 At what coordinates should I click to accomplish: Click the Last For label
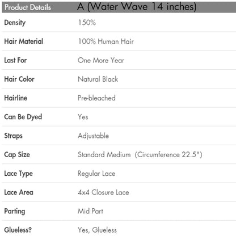coord(15,60)
